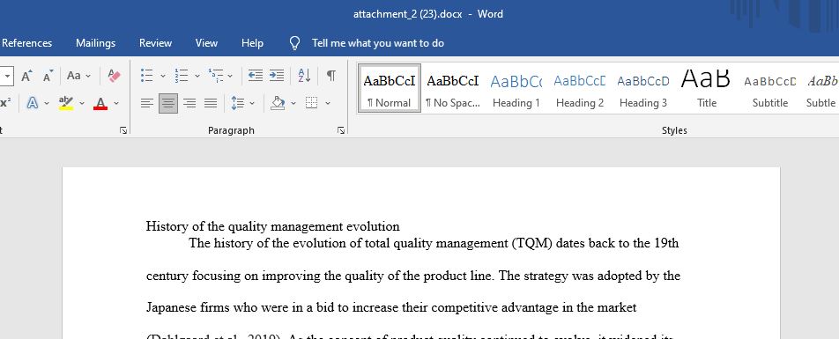Viewport: 839px width, 339px height.
Task: Apply Text Effects and Typography
Action: [x=32, y=103]
